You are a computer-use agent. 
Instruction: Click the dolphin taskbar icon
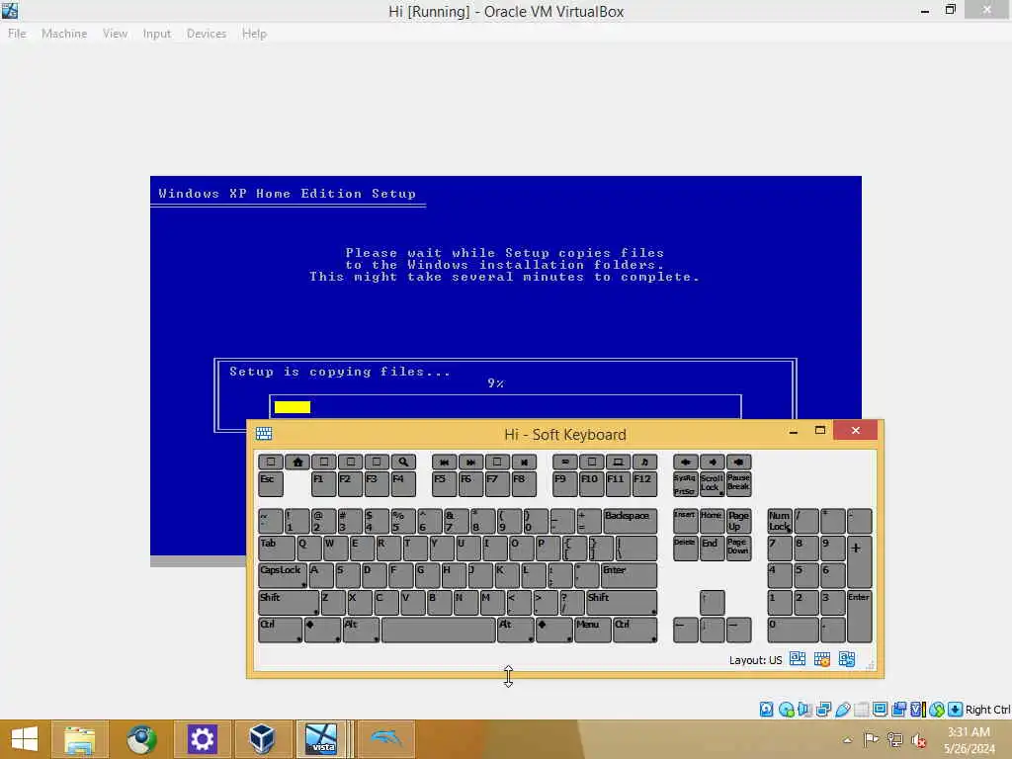pyautogui.click(x=385, y=739)
